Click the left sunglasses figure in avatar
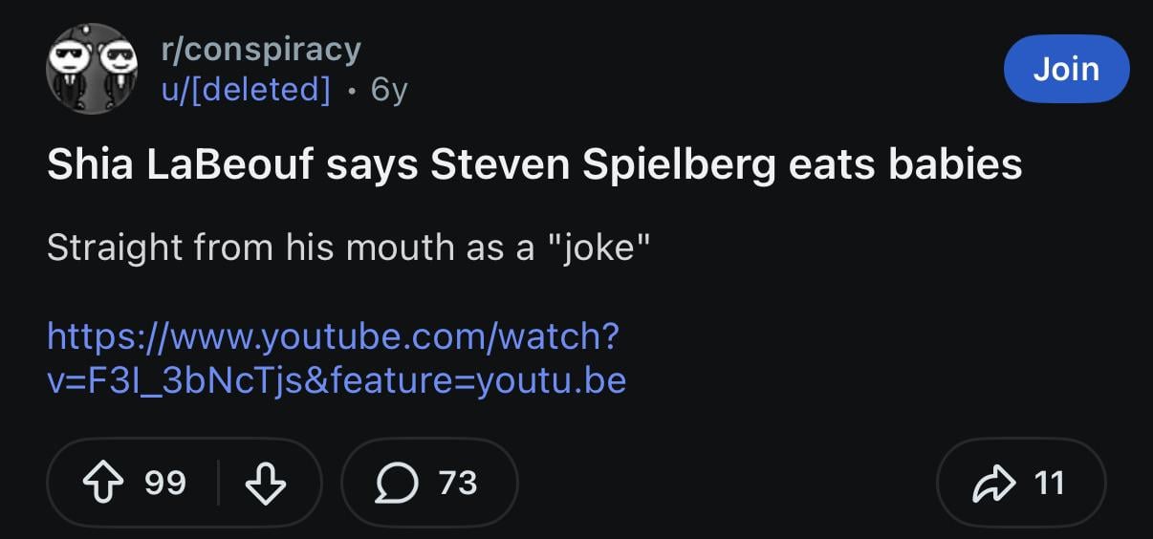This screenshot has height=539, width=1153. 71,65
